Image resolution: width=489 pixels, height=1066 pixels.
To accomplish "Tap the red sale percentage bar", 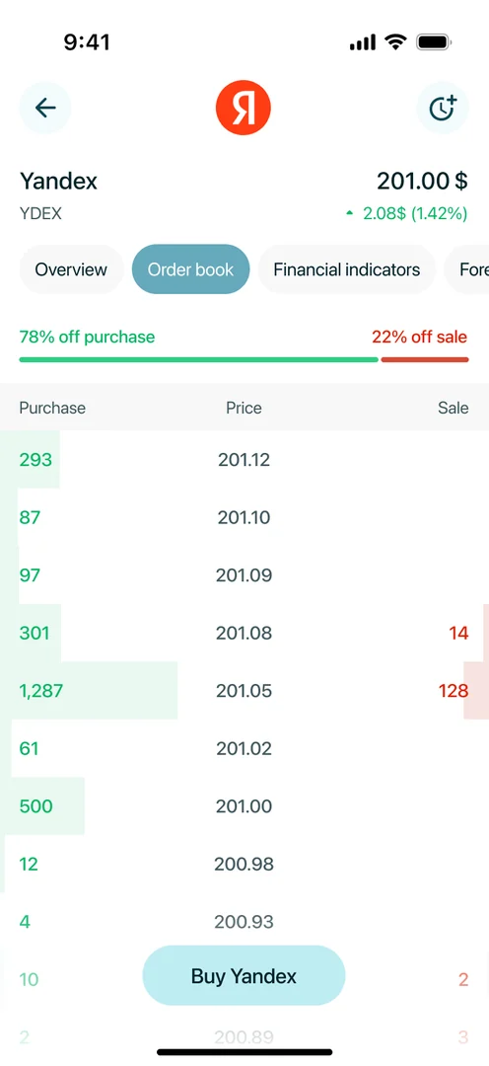I will [425, 359].
